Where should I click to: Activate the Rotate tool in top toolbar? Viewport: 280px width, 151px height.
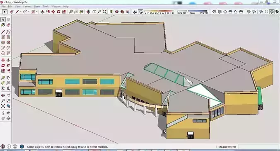tap(58, 12)
